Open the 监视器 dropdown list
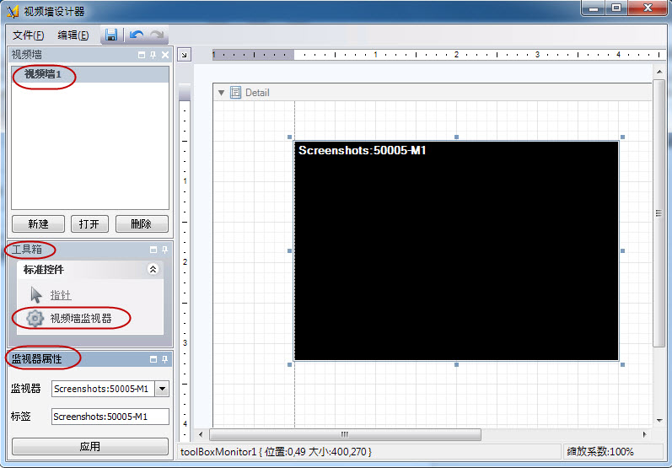This screenshot has width=672, height=468. [x=162, y=389]
